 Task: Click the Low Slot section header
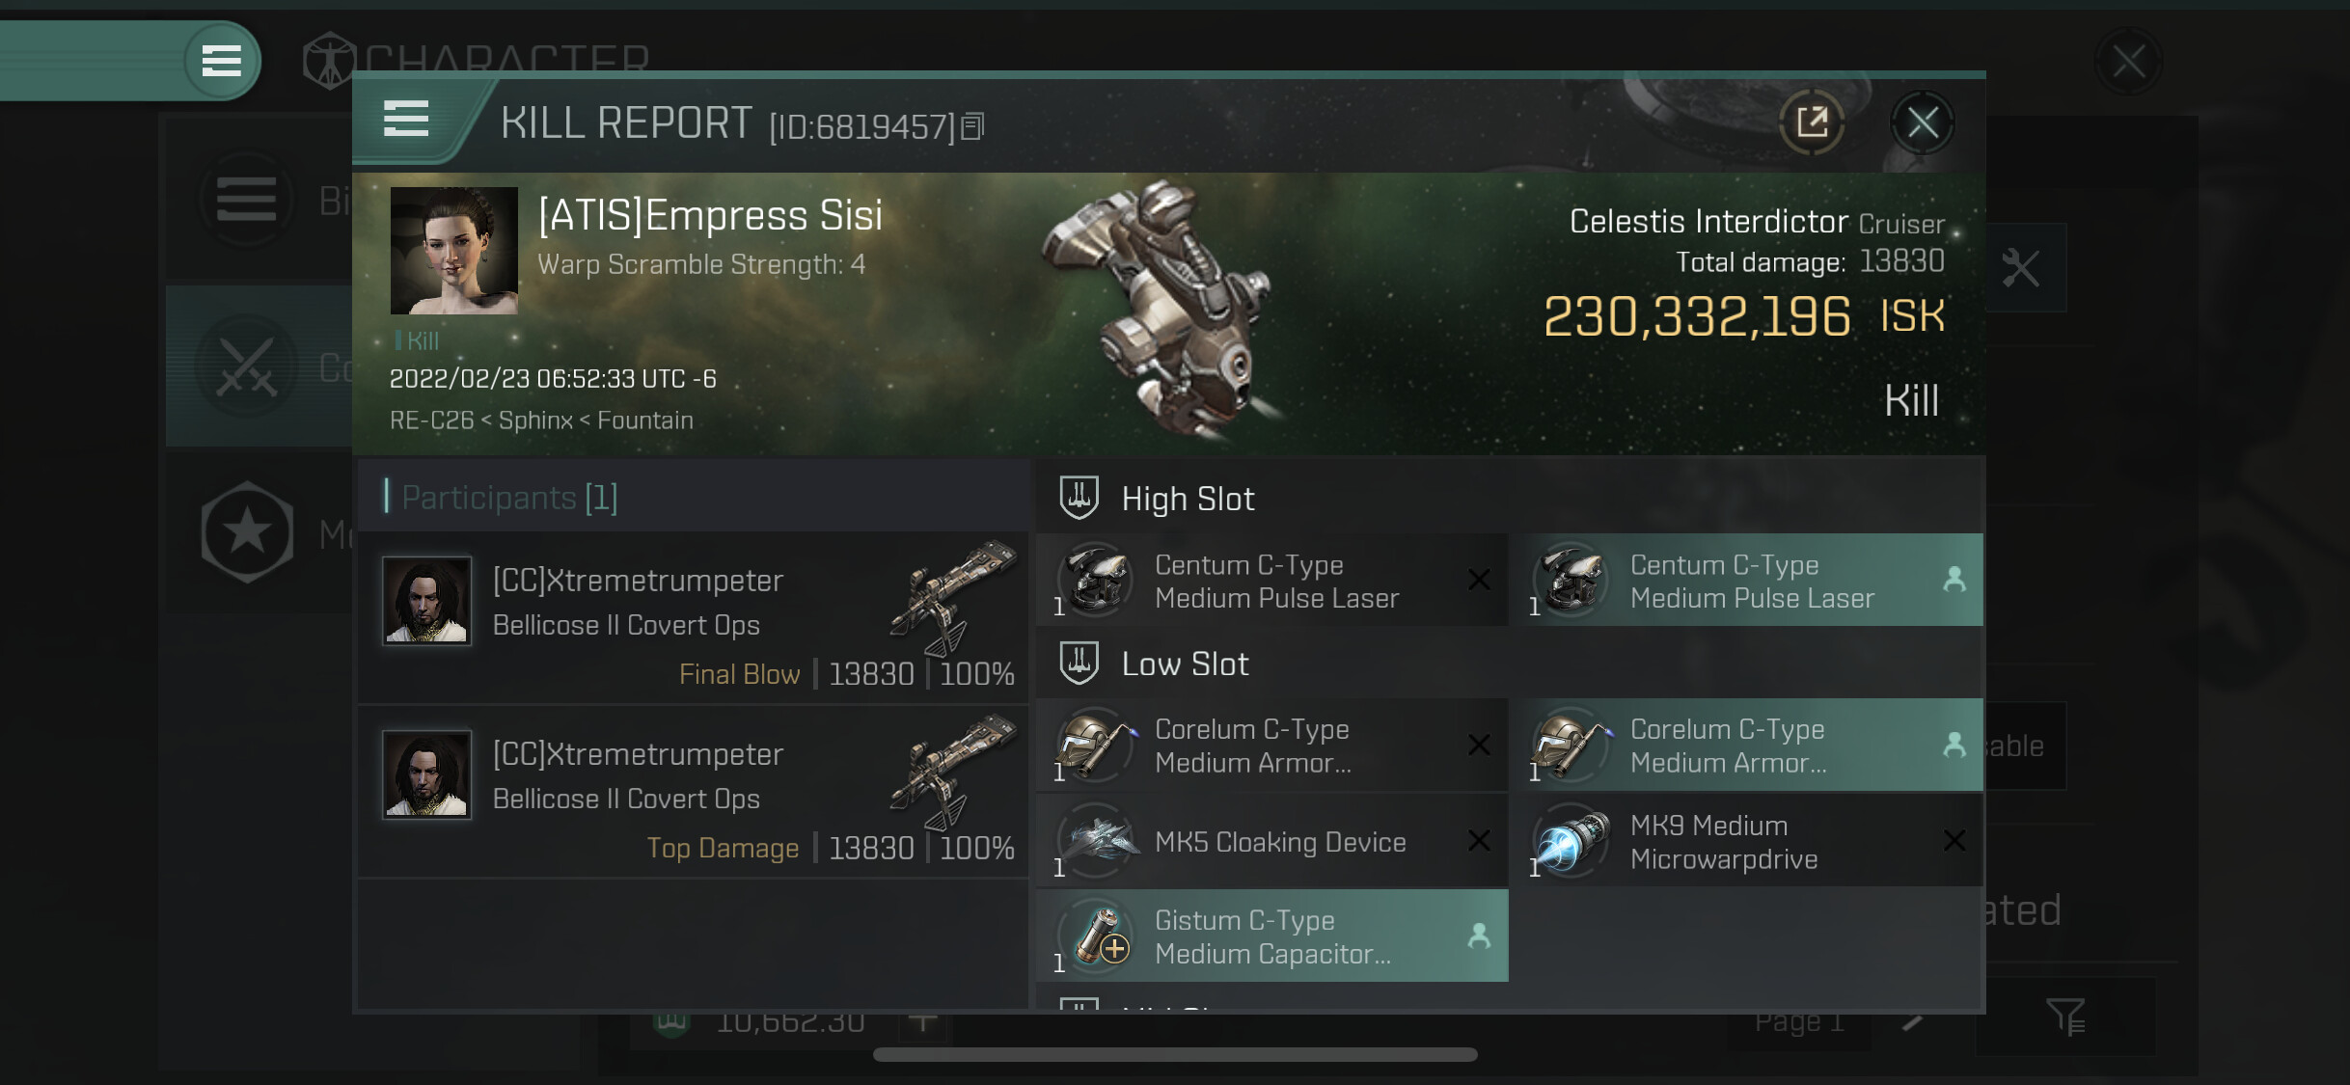[x=1184, y=664]
